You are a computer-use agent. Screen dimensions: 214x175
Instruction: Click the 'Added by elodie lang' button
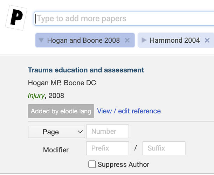click(61, 111)
